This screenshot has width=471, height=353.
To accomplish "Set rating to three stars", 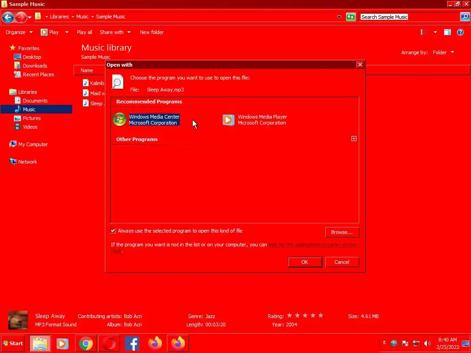I will coord(305,315).
